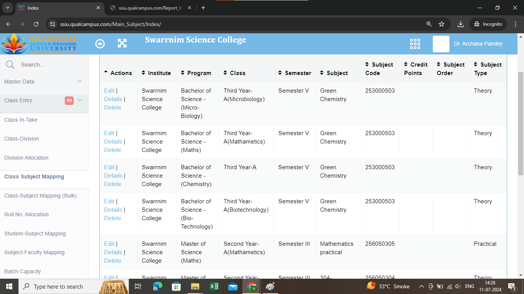524x294 pixels.
Task: Edit the Third Year-A(Biotechnology) row
Action: pos(109,201)
